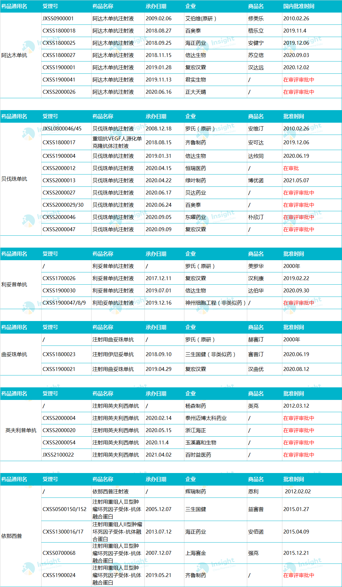342x587 pixels.
Task: Select generic name 曲妥珠单抗
Action: pyautogui.click(x=14, y=355)
